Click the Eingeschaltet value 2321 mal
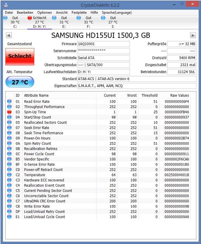Viewport: 201px width, 244px height. coord(182,65)
